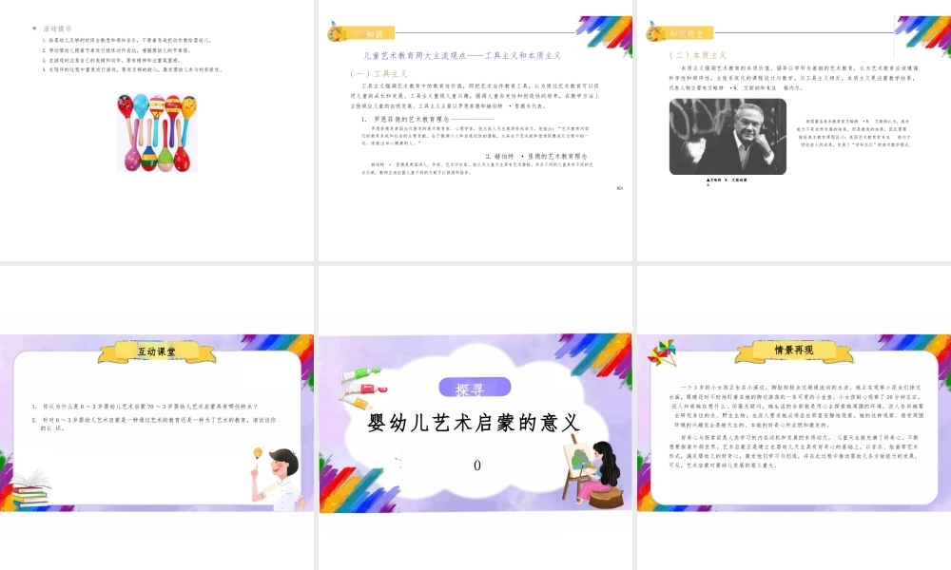Screen dimensions: 951x570
Task: Click the paint tubes illustration
Action: (363, 388)
